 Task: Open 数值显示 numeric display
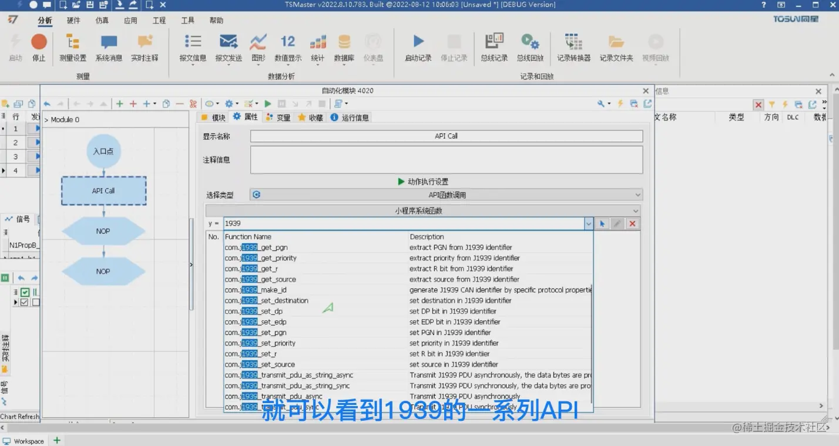pyautogui.click(x=288, y=48)
